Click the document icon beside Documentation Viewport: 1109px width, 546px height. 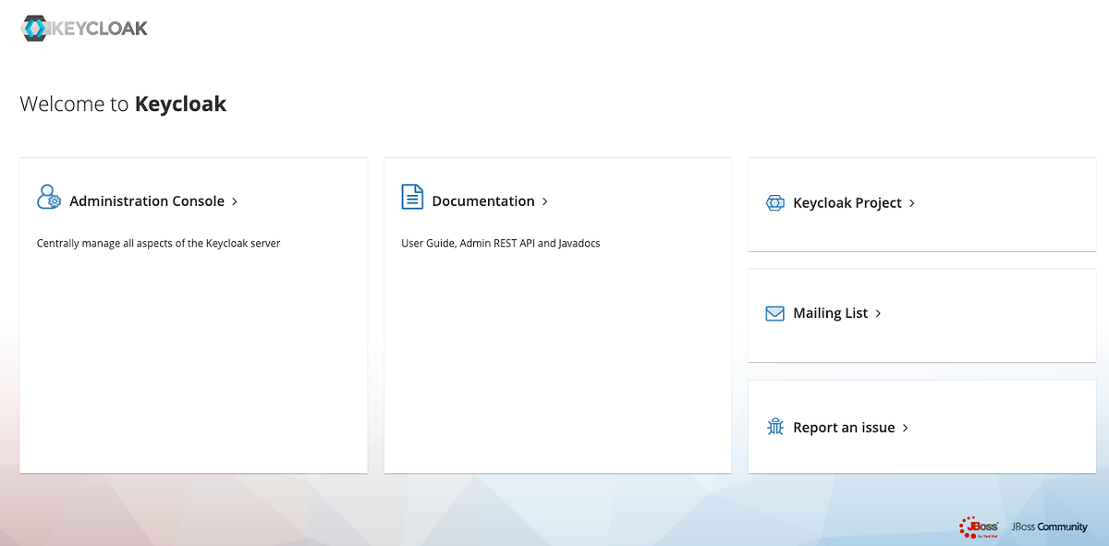[410, 196]
